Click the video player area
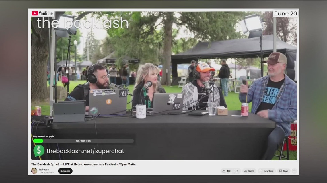Screen dimensions: 327x183 pyautogui.click(x=164, y=85)
